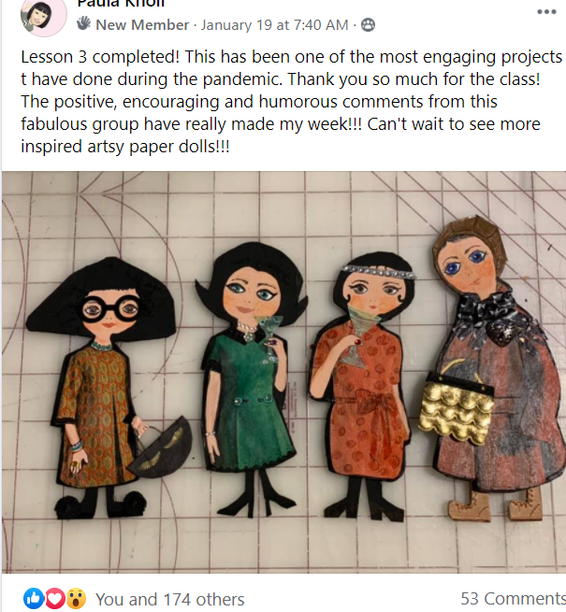
Task: Click the black handbag of the left doll
Action: click(x=161, y=447)
